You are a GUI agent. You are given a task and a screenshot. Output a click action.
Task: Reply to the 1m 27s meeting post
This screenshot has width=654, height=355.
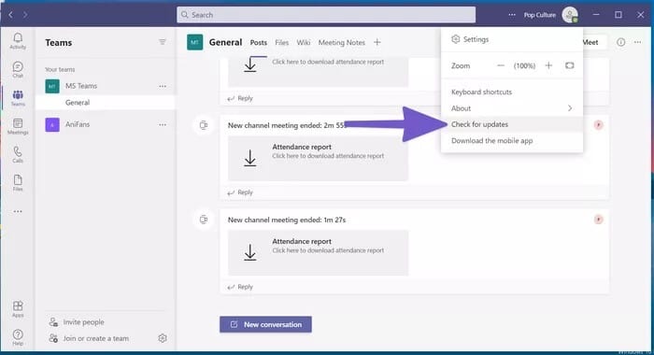(240, 287)
